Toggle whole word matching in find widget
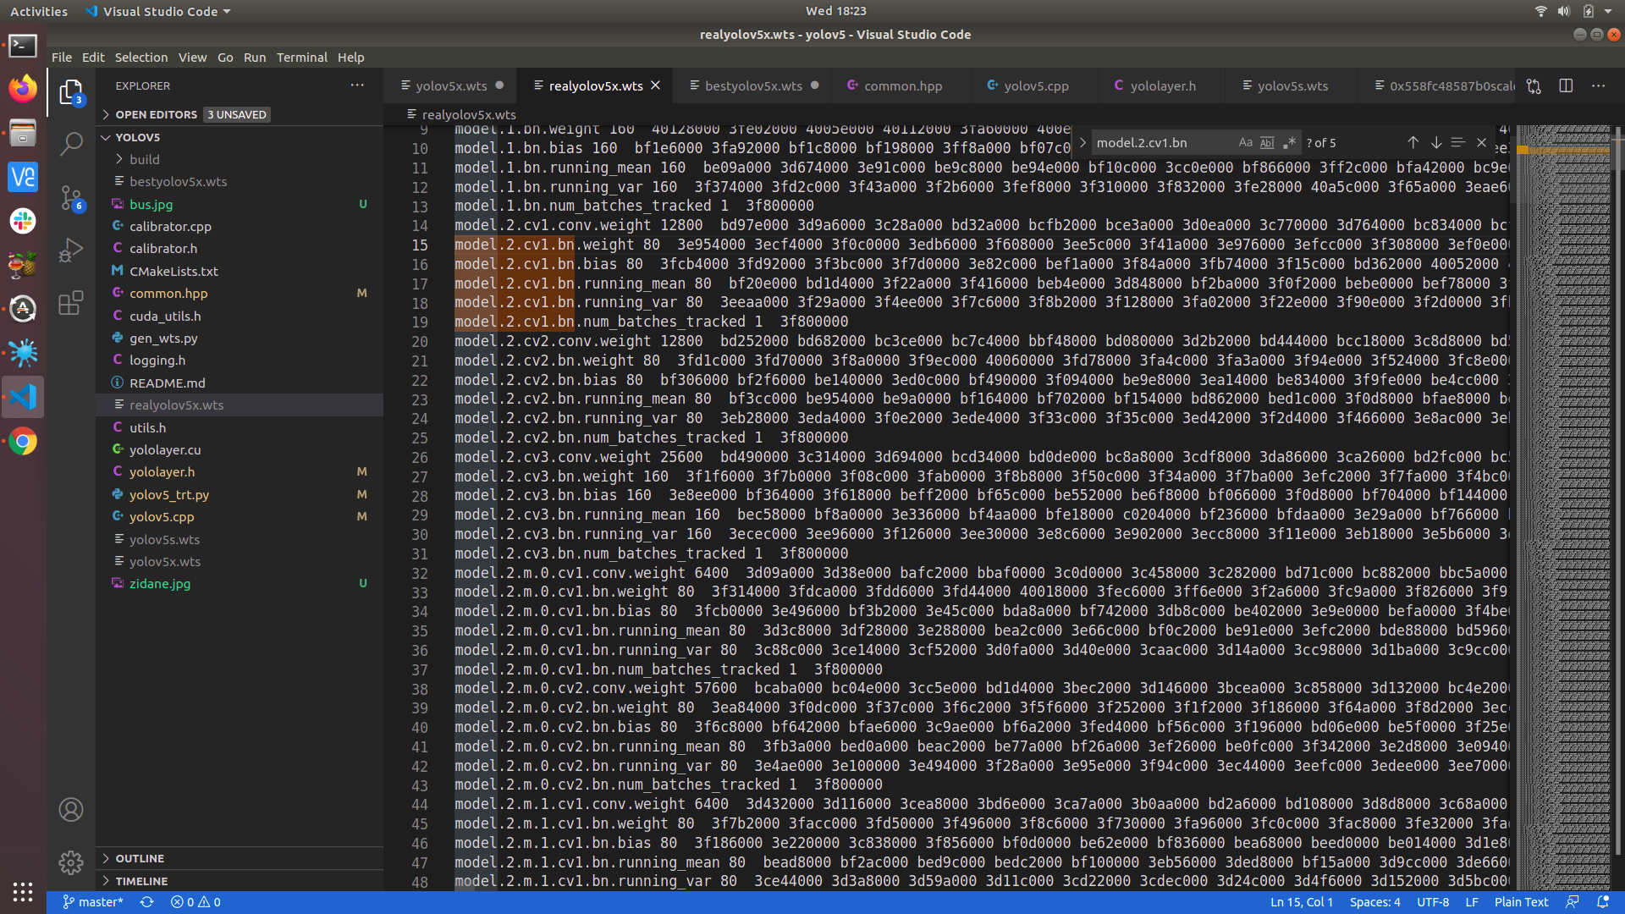The width and height of the screenshot is (1625, 914). point(1267,142)
